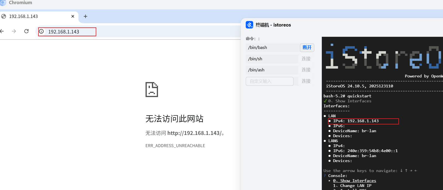443x190 pixels.
Task: Click the globe favicon on the tab
Action: coord(4,16)
